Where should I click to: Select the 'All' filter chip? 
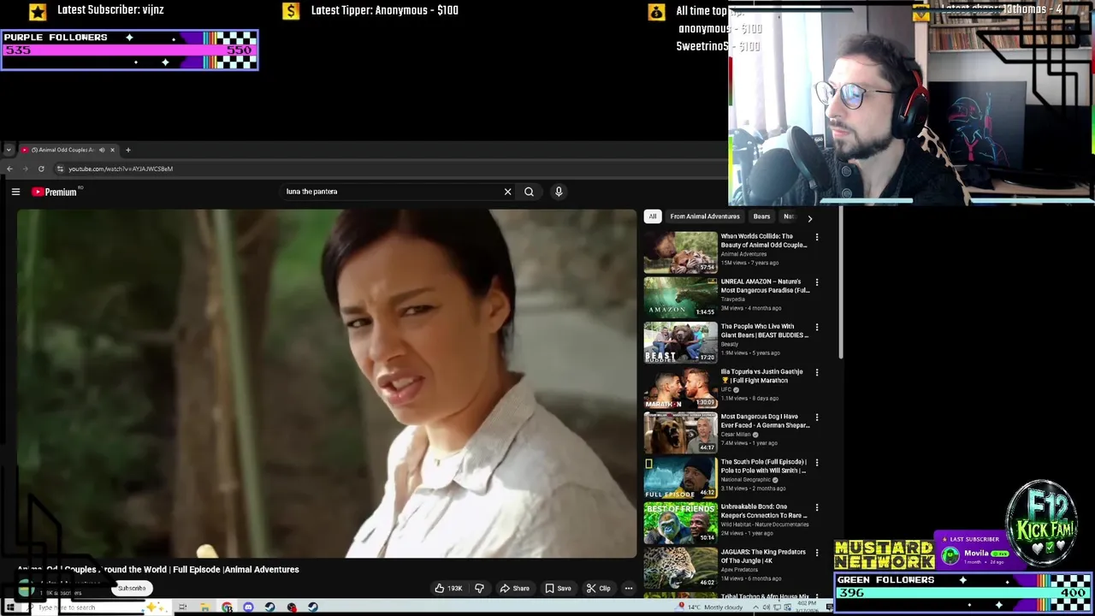click(653, 216)
